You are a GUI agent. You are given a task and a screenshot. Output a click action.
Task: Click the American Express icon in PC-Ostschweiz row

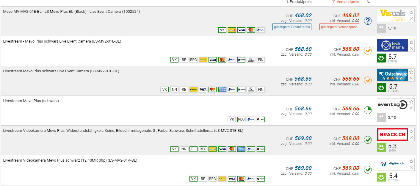[x=222, y=90]
